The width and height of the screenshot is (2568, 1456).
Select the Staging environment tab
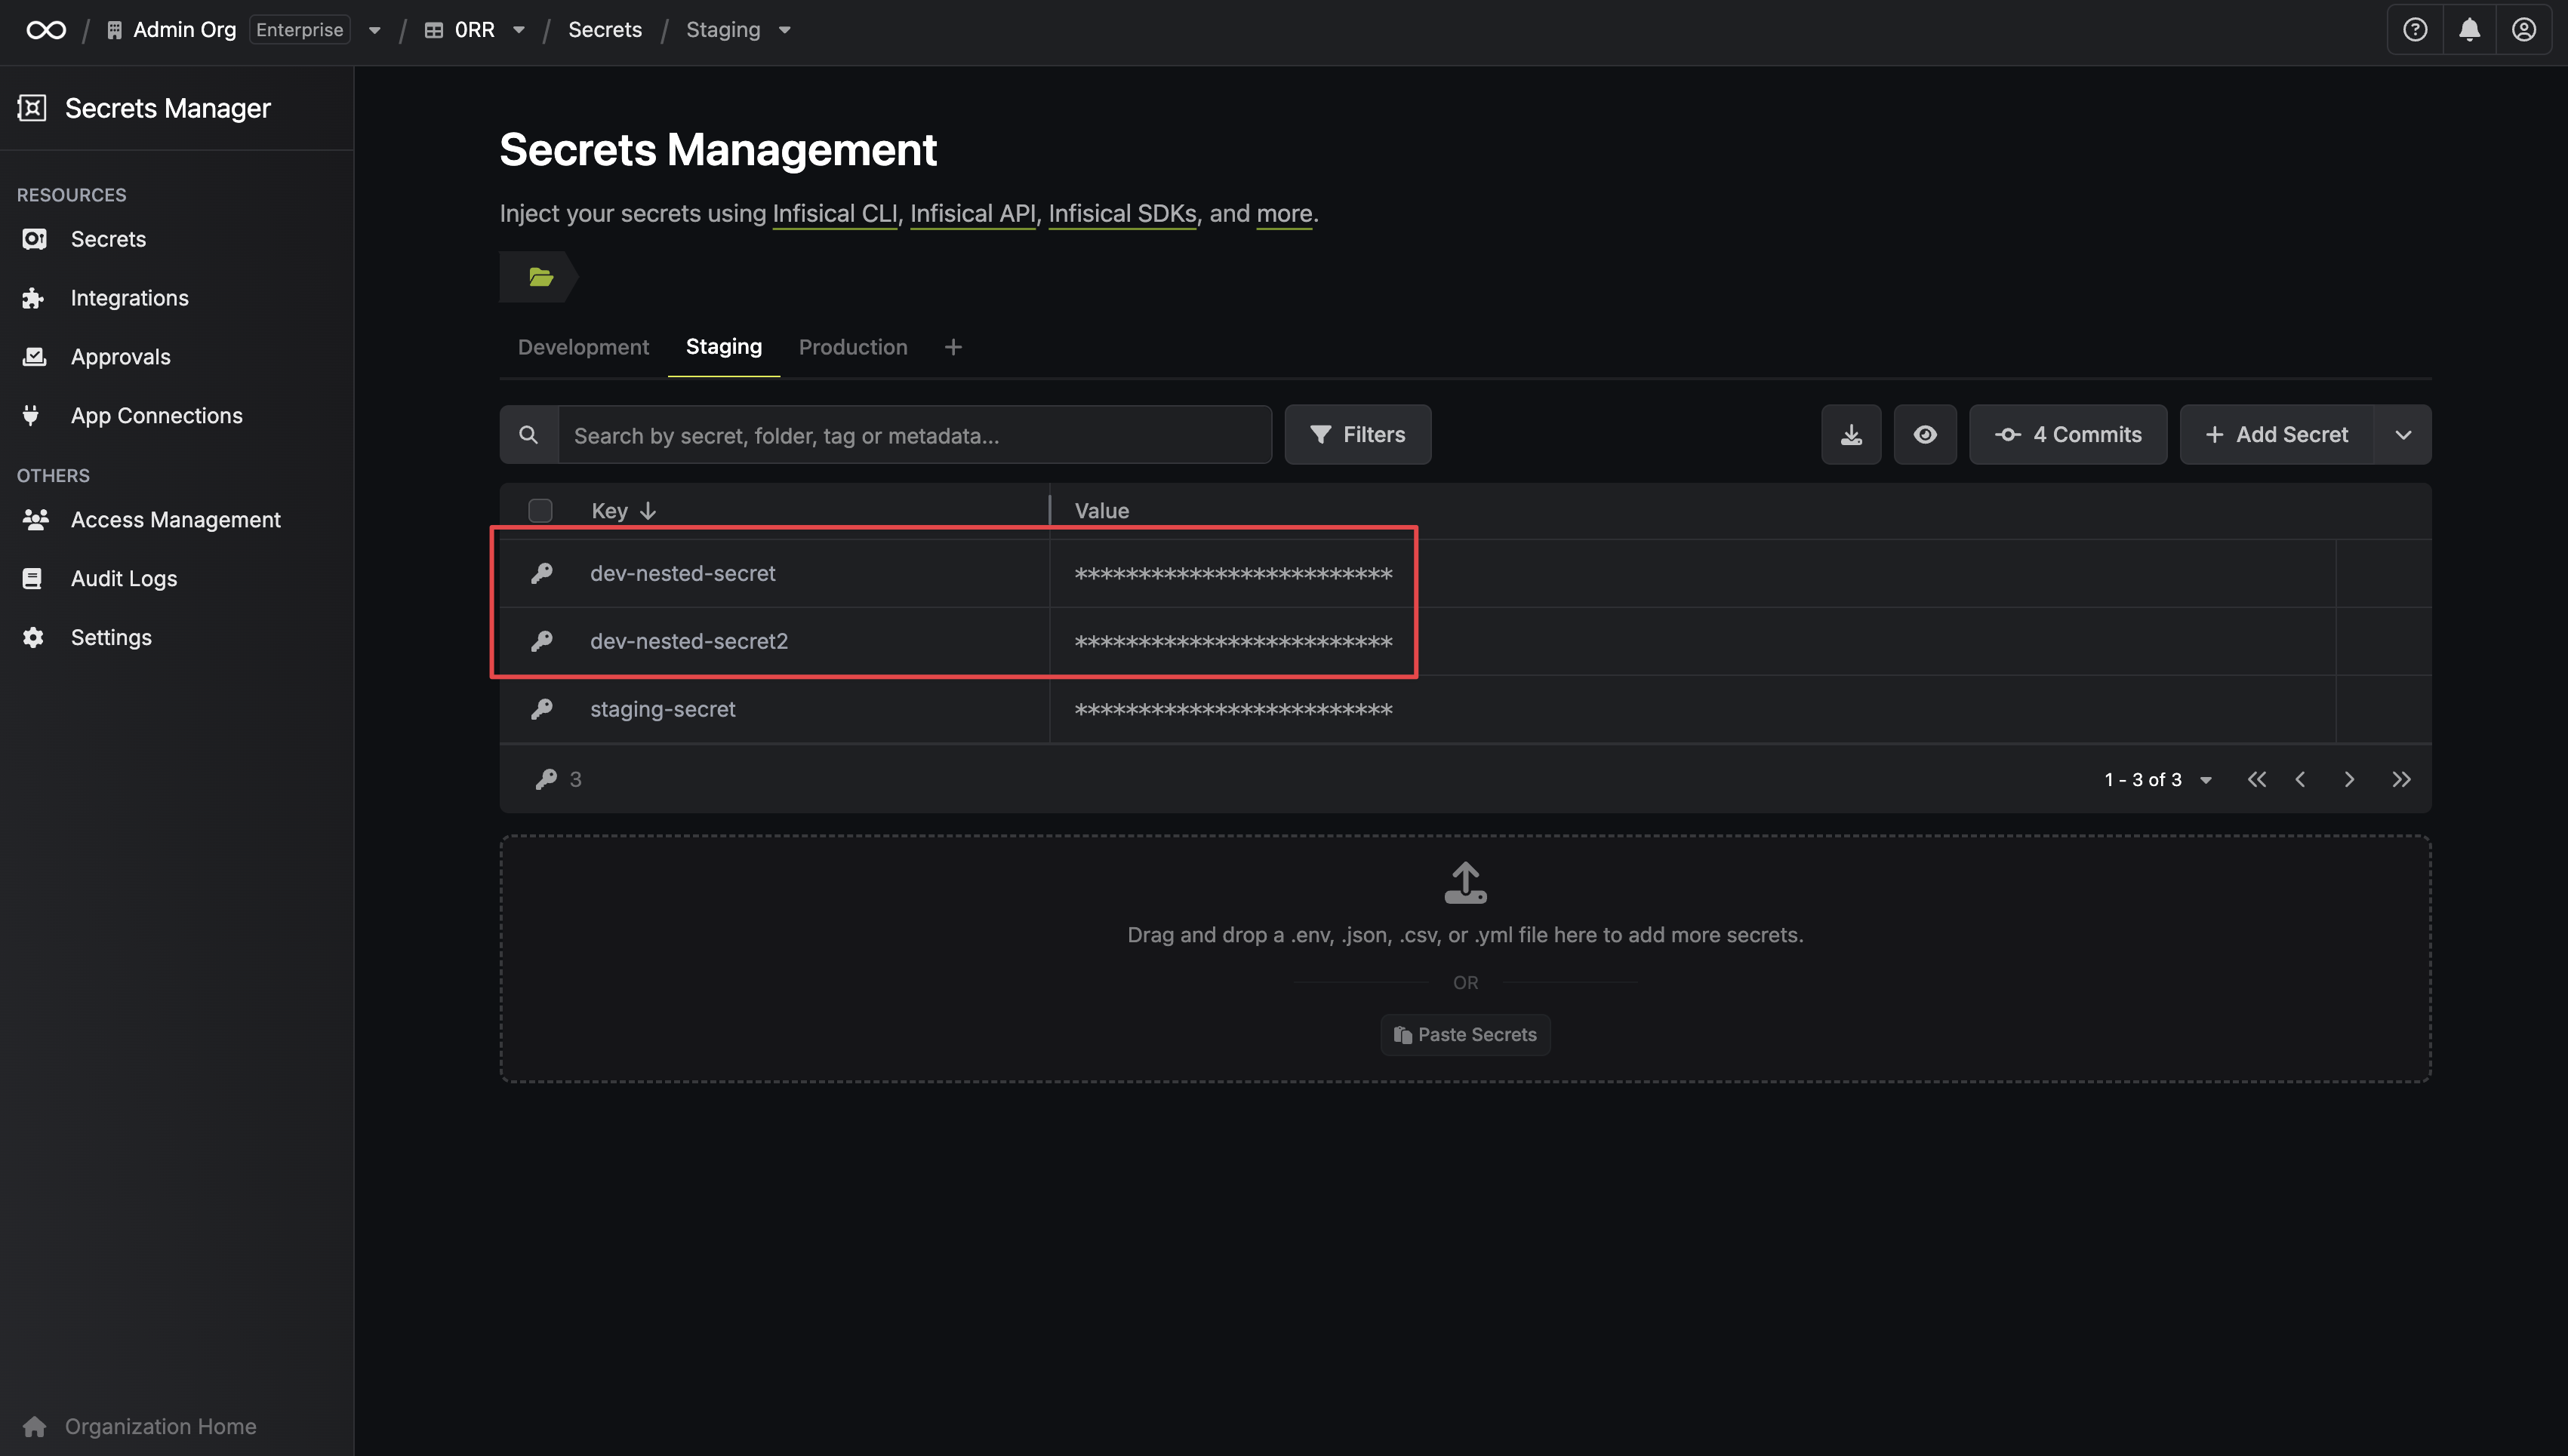[723, 347]
